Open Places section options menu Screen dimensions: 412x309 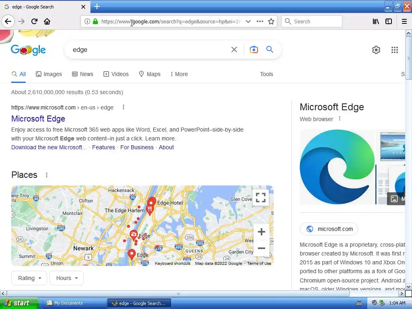coord(47,175)
